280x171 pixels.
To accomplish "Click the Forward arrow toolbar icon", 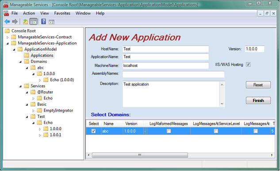I will tap(15, 22).
